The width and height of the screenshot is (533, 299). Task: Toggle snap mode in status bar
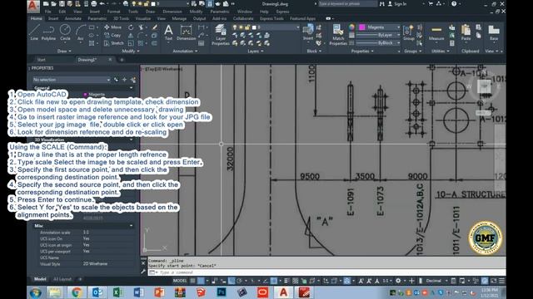pos(201,281)
